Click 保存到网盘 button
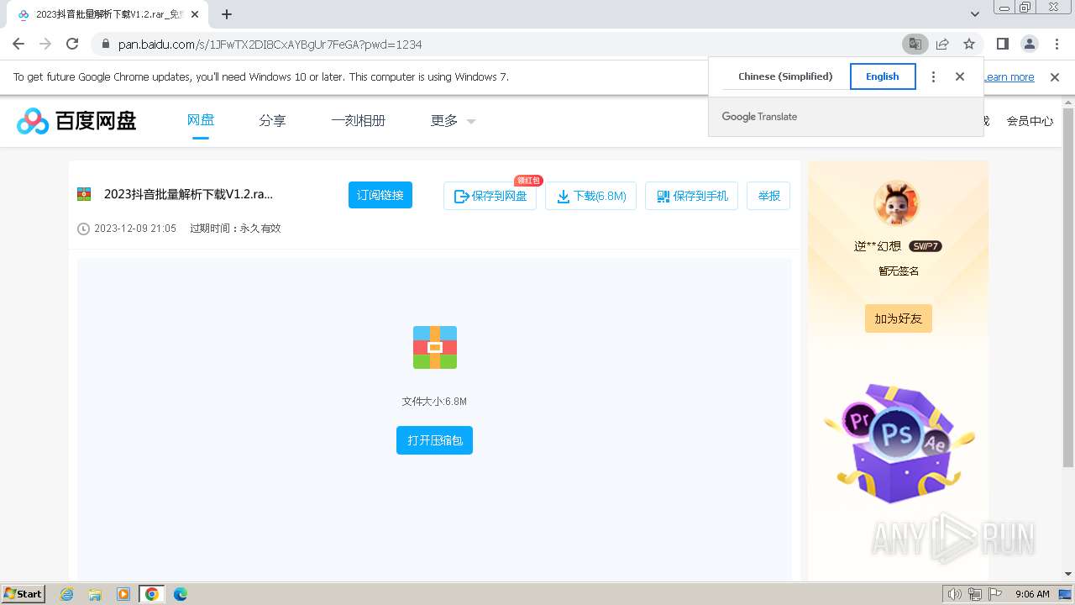The image size is (1075, 605). click(x=490, y=196)
